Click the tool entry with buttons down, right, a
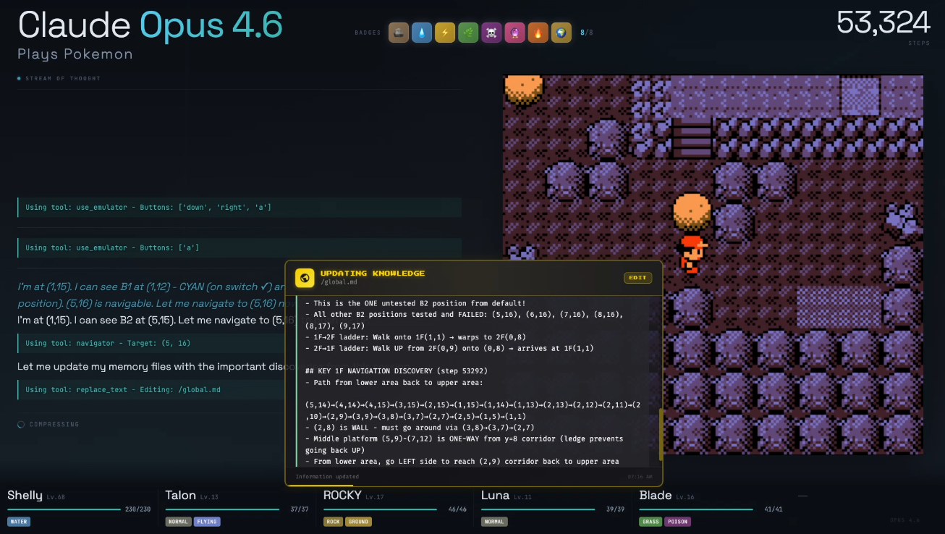 [240, 208]
